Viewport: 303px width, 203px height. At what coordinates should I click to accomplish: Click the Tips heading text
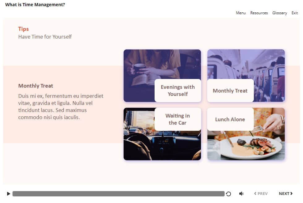pos(23,29)
